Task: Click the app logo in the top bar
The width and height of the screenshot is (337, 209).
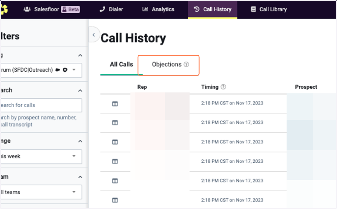Action: pyautogui.click(x=4, y=9)
